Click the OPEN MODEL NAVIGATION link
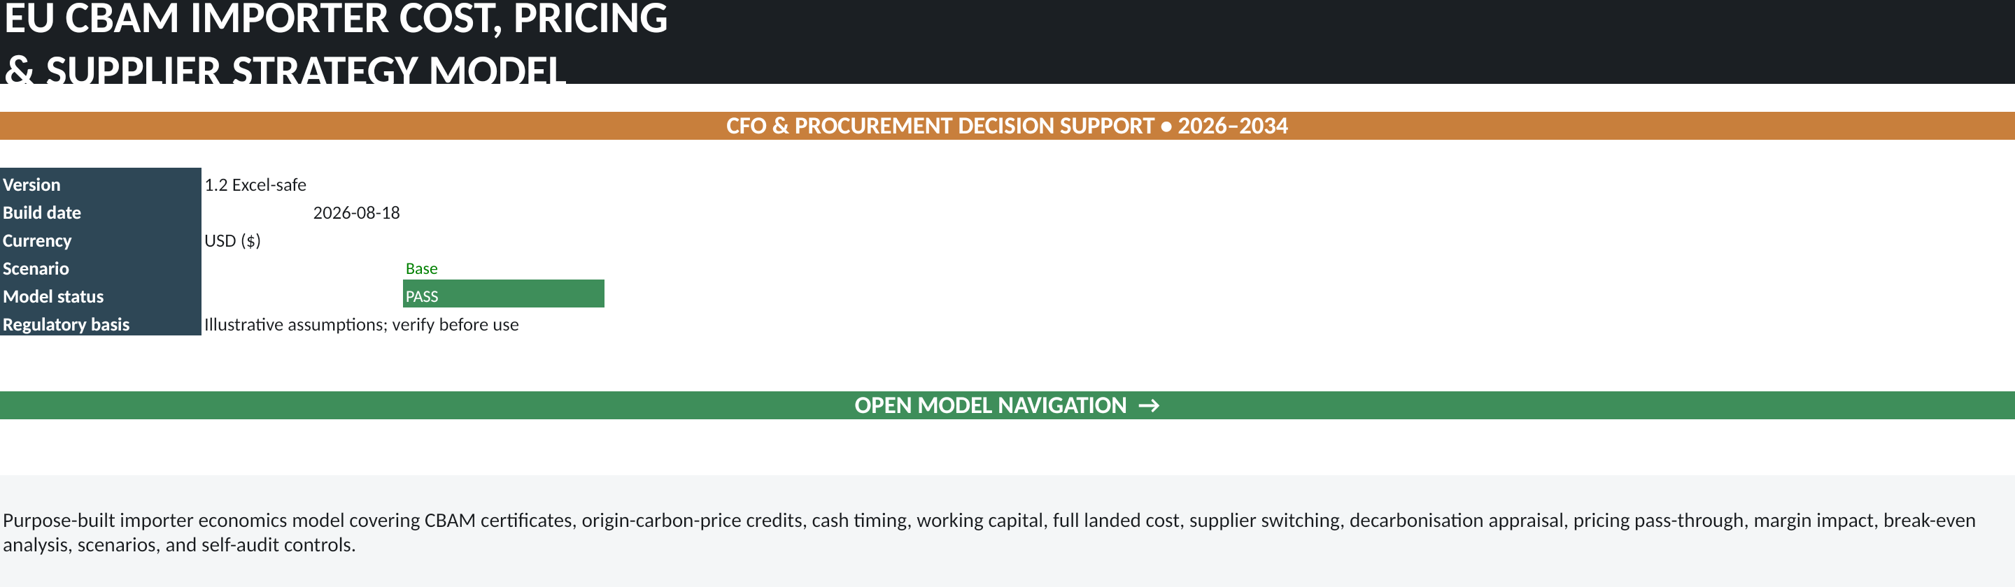2015x587 pixels. (x=1007, y=405)
